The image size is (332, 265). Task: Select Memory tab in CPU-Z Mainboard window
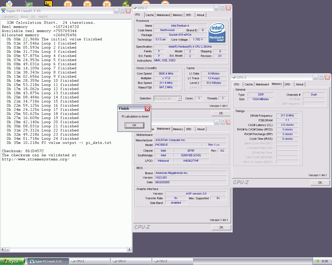pyautogui.click(x=178, y=129)
